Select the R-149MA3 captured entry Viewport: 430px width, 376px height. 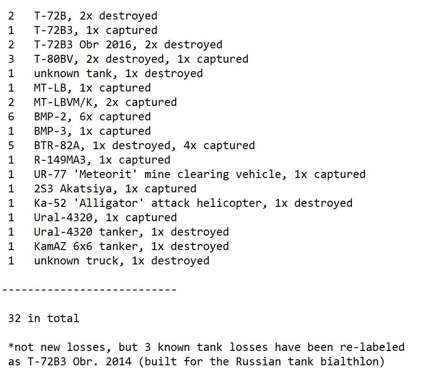(102, 160)
